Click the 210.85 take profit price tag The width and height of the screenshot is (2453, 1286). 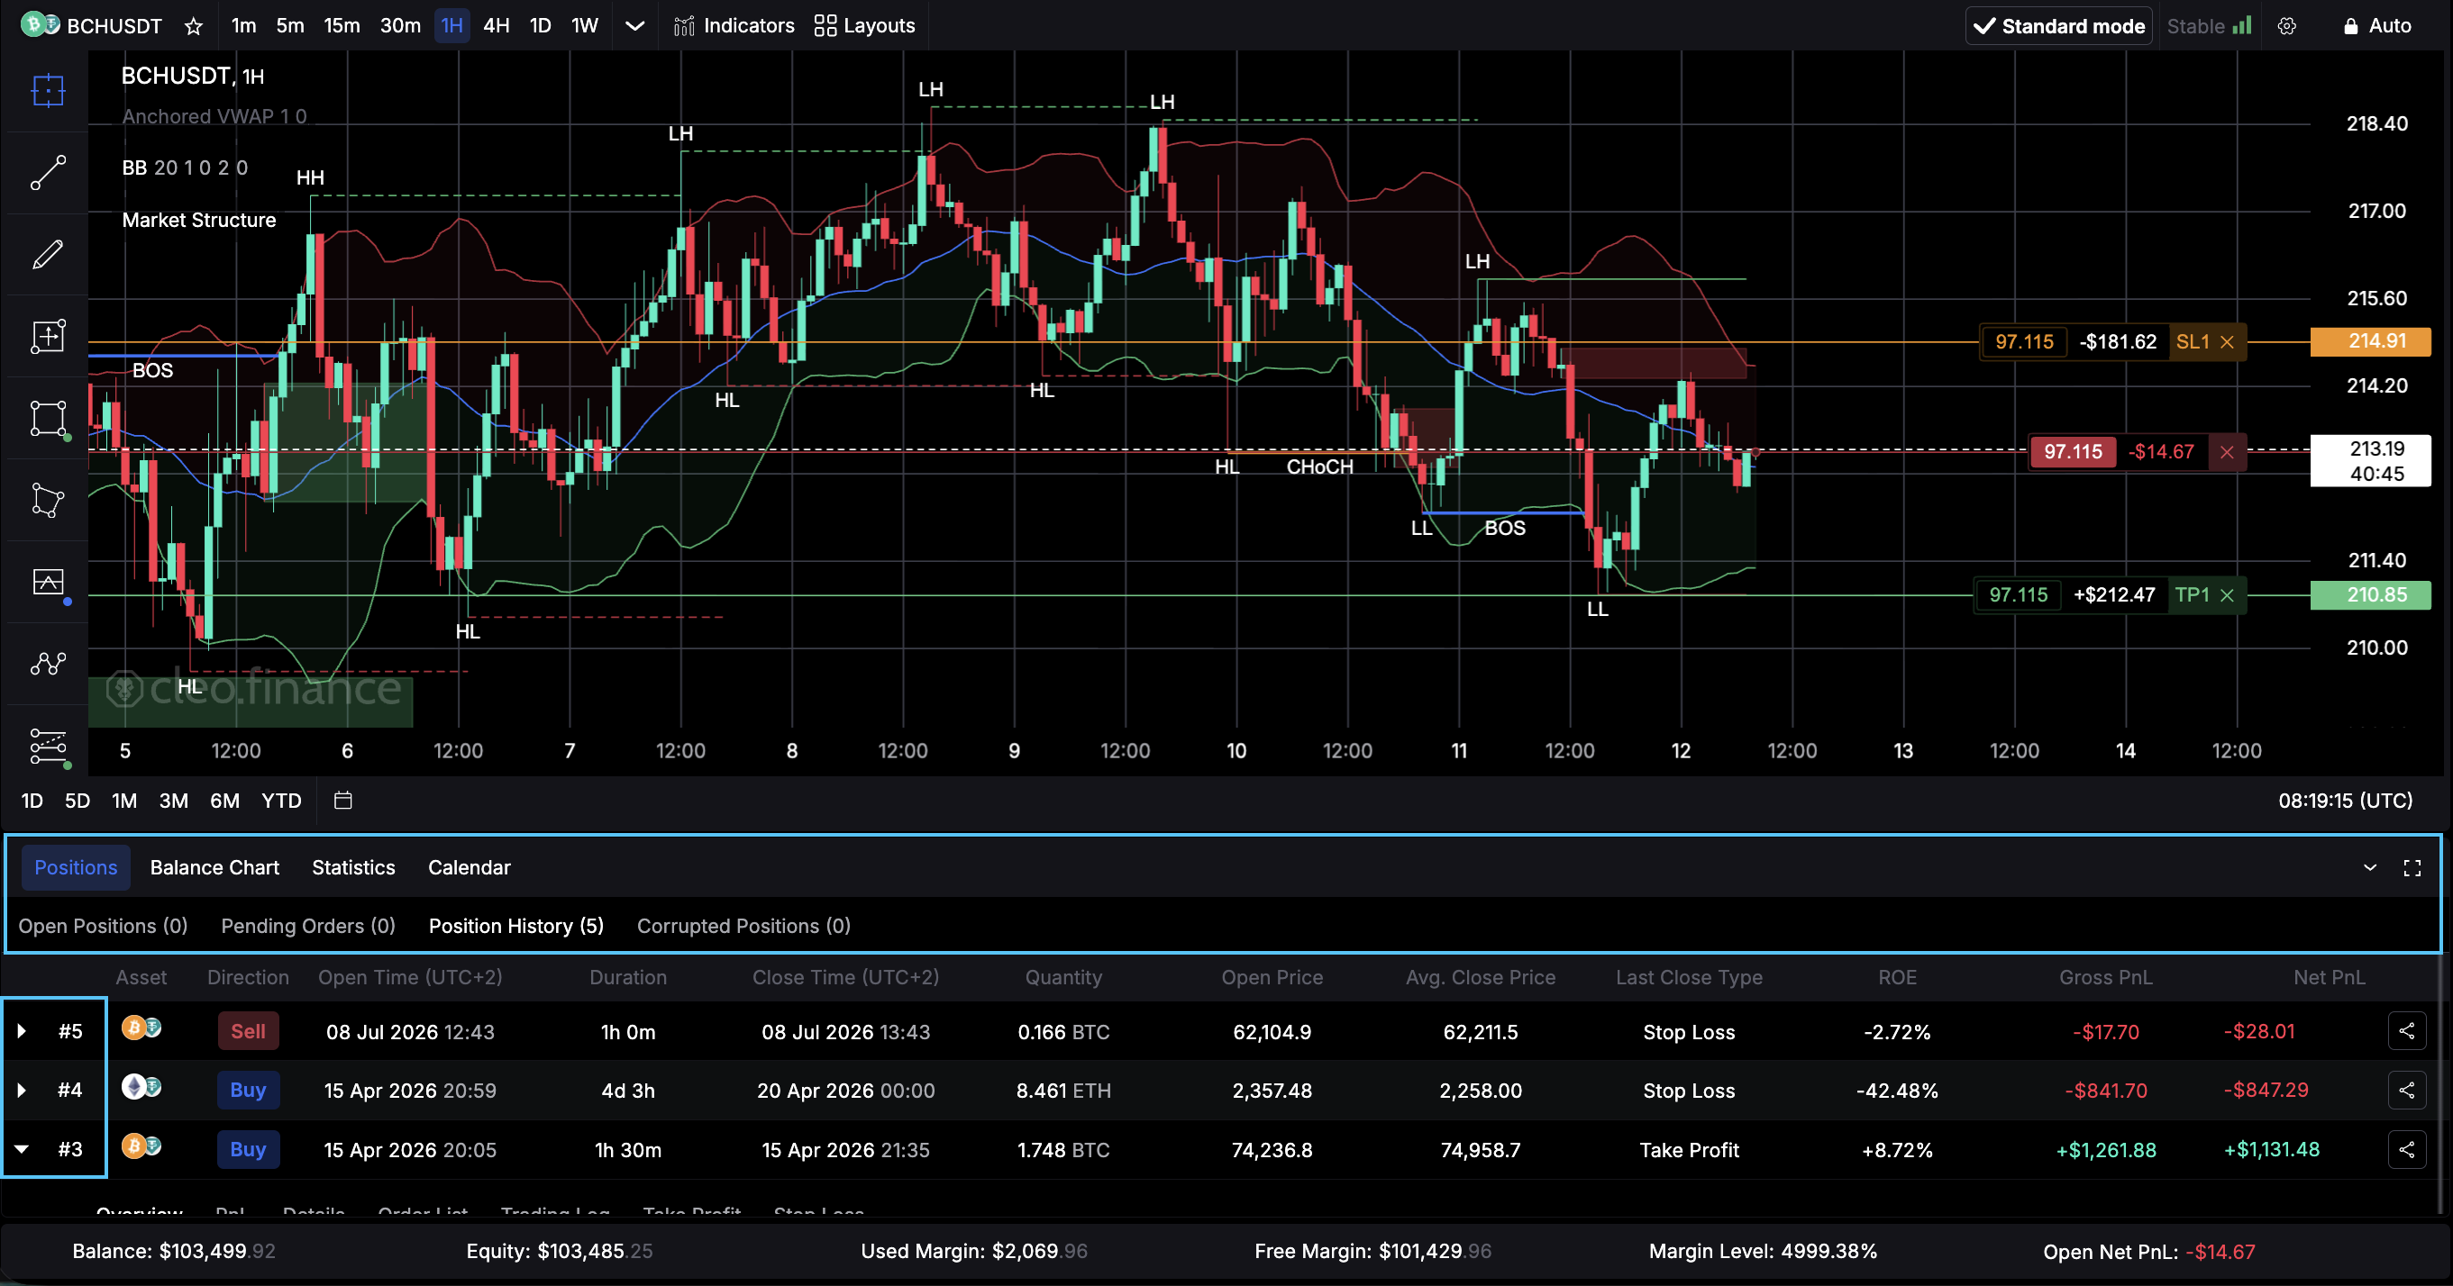2369,595
